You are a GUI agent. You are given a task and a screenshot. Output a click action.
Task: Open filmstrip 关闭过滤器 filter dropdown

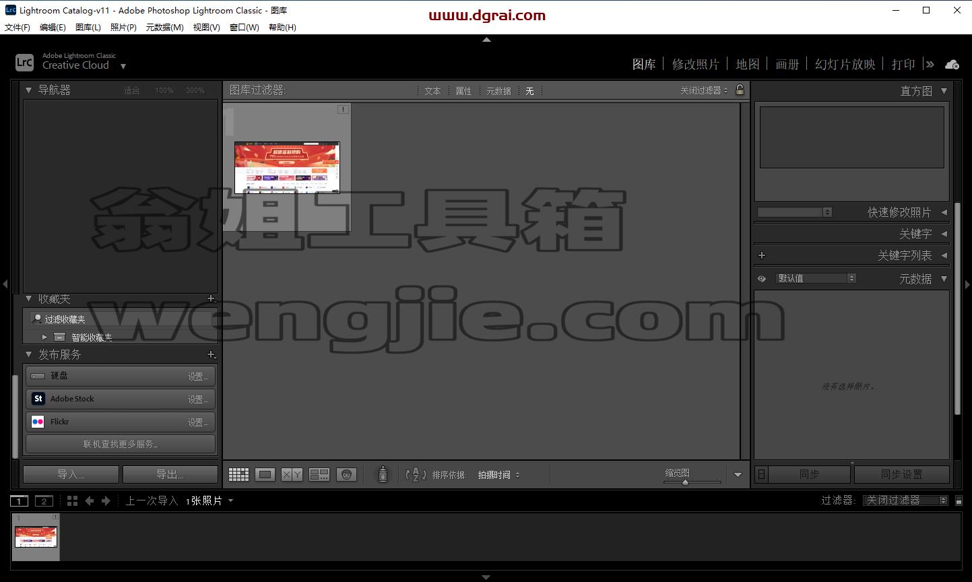[905, 500]
